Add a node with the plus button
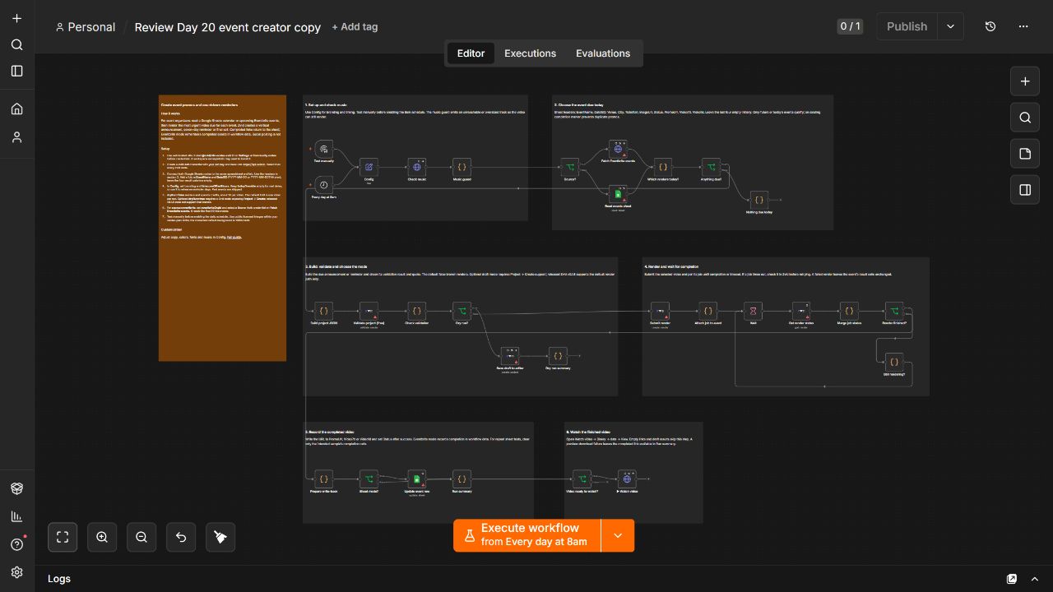Viewport: 1053px width, 592px height. [1025, 81]
